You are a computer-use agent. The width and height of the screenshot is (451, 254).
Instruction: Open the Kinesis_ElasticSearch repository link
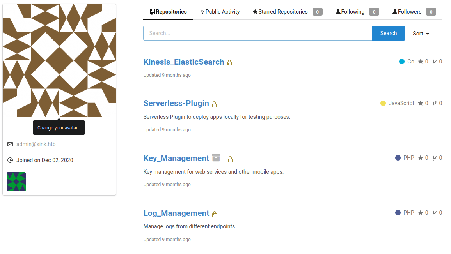point(184,62)
